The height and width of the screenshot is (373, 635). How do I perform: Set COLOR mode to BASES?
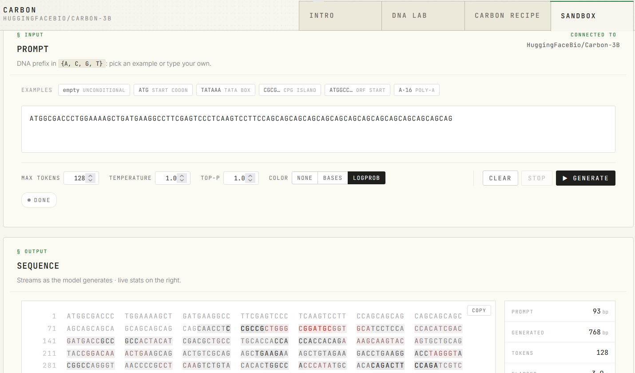coord(333,178)
